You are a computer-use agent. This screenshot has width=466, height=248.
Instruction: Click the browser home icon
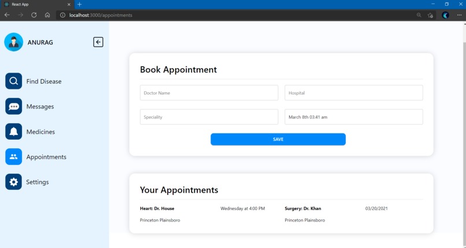click(47, 15)
